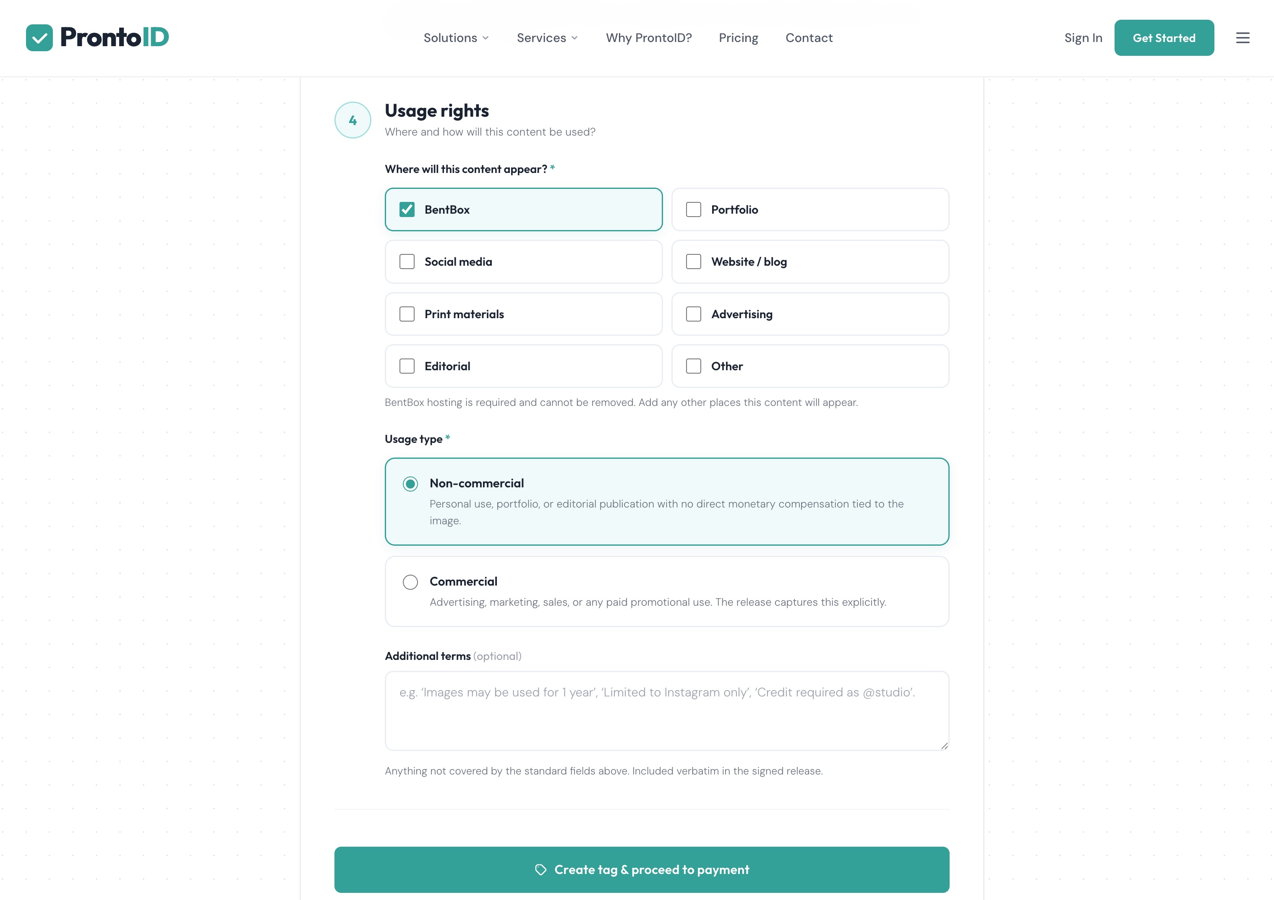Click the Get Started button
The height and width of the screenshot is (900, 1274).
pos(1164,38)
